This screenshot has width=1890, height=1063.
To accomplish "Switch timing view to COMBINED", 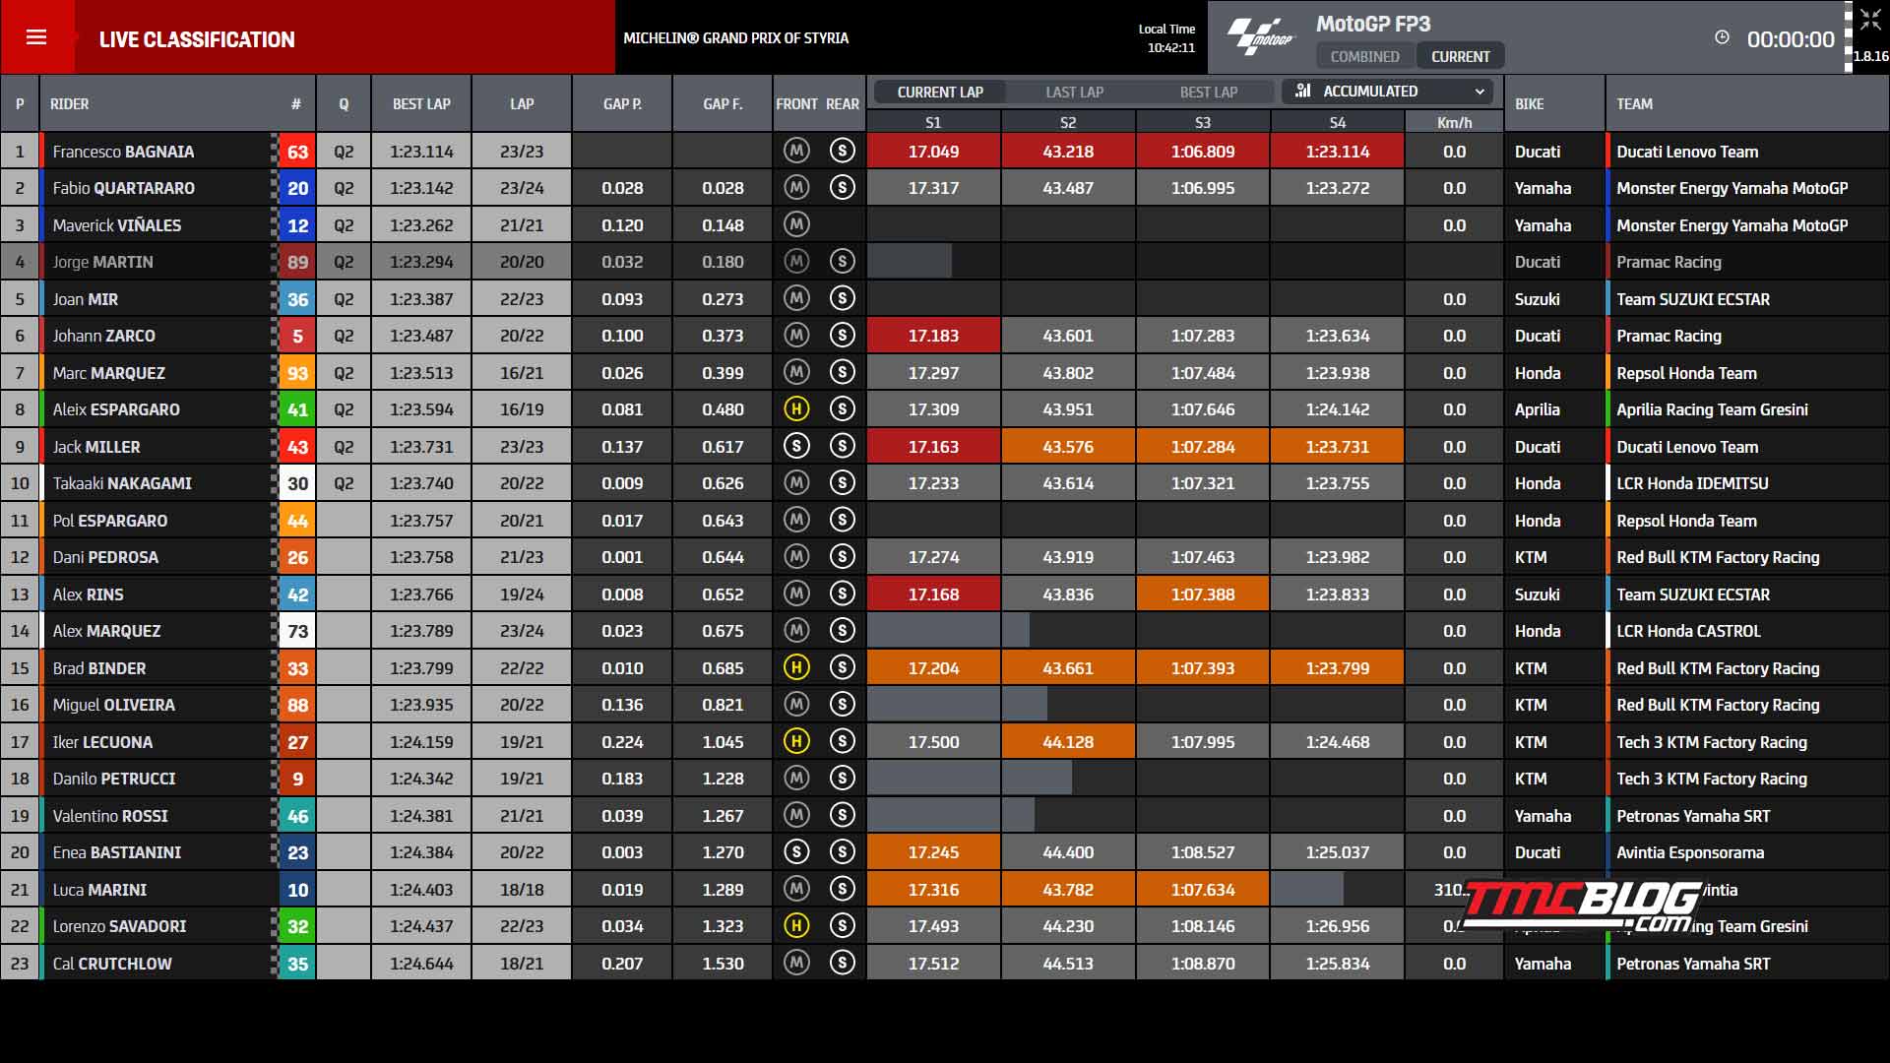I will pos(1364,56).
